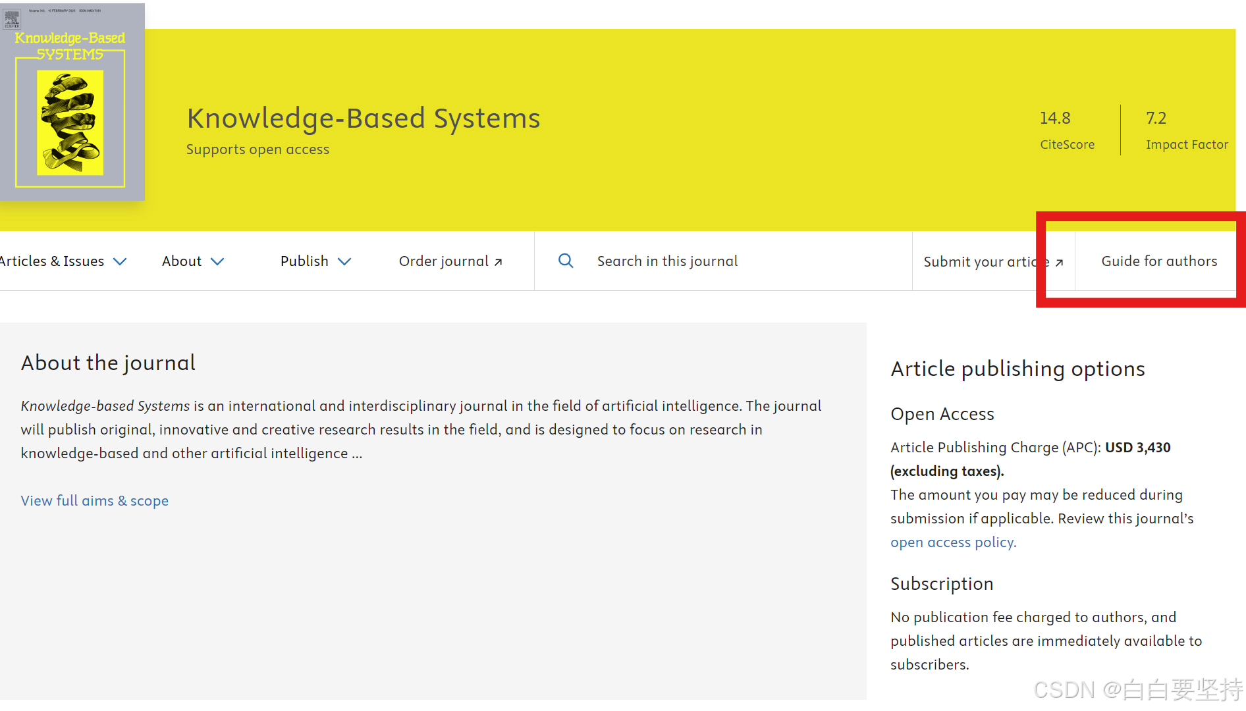Click the 14.8 CiteScore value

[x=1055, y=118]
